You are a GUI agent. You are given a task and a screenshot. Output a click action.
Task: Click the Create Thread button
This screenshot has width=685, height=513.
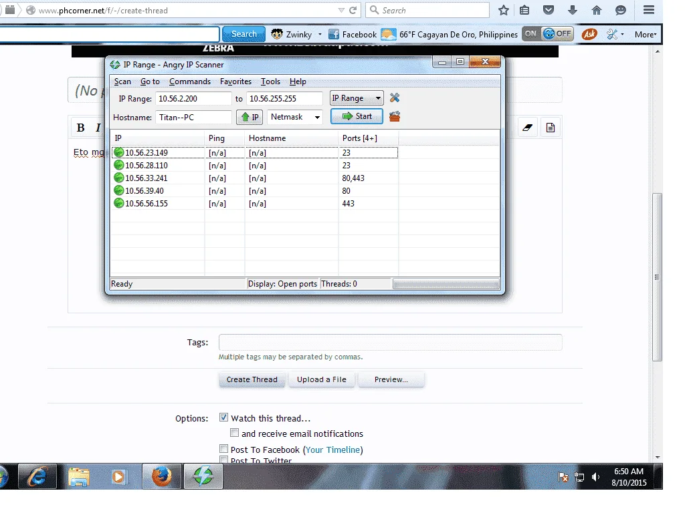coord(252,379)
